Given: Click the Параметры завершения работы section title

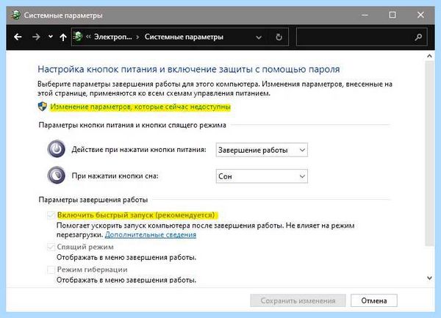Looking at the screenshot, I should (x=93, y=200).
